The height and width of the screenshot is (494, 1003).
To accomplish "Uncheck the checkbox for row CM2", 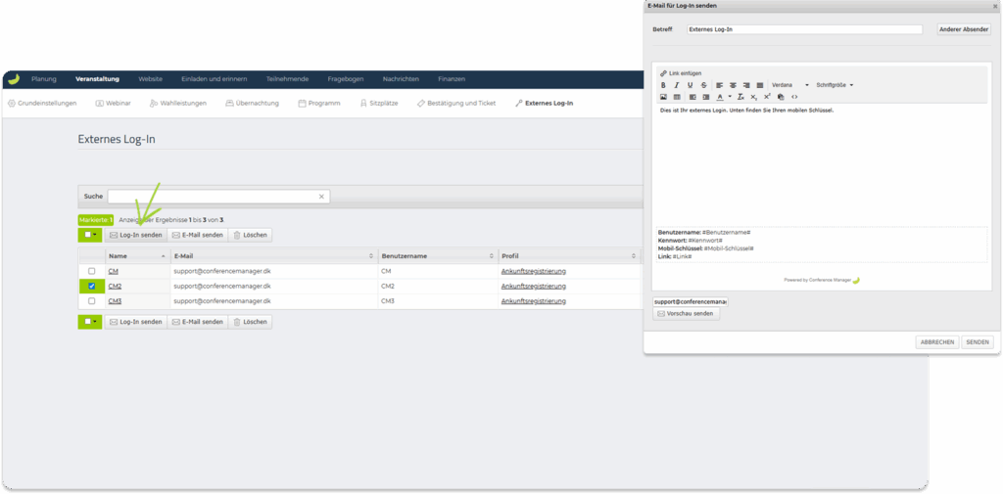I will [x=92, y=286].
